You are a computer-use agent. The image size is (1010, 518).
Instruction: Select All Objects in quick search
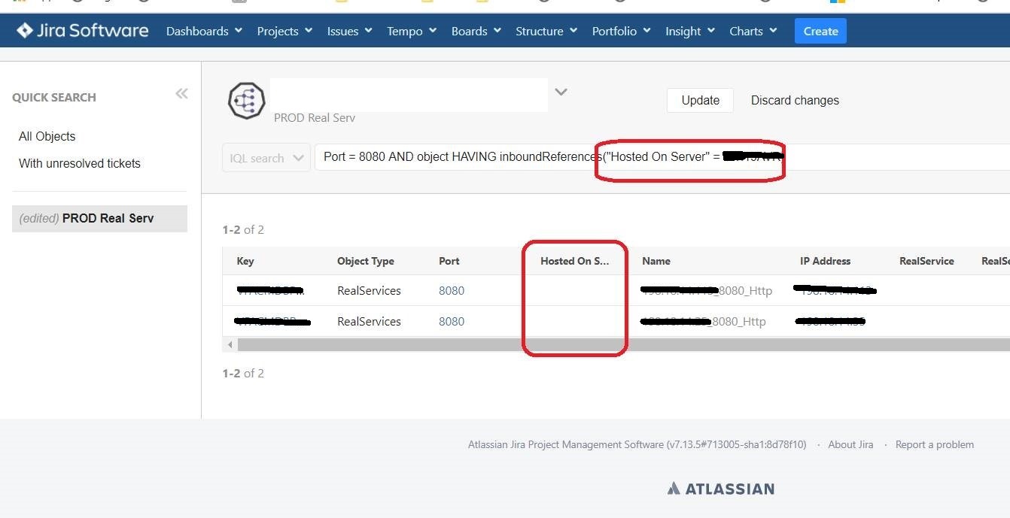pyautogui.click(x=47, y=136)
